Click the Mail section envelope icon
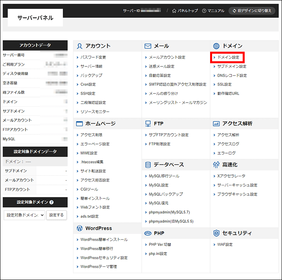 [x=148, y=46]
